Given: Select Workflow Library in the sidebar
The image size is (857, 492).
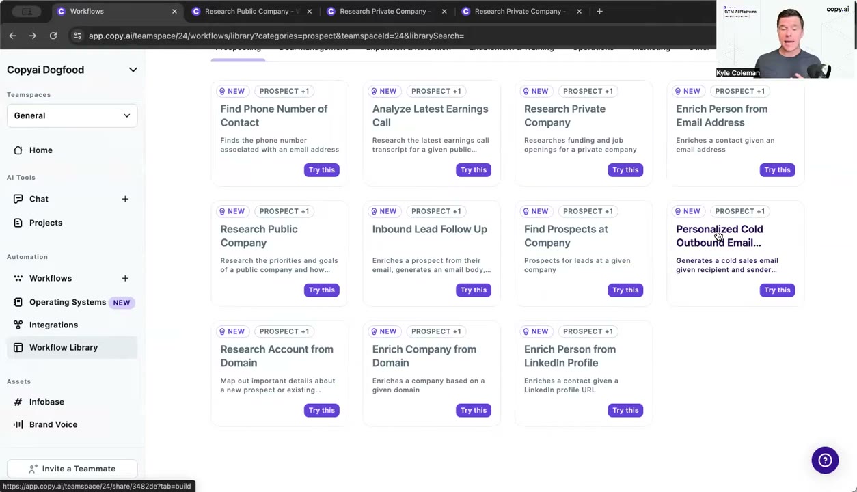Looking at the screenshot, I should pos(72,347).
